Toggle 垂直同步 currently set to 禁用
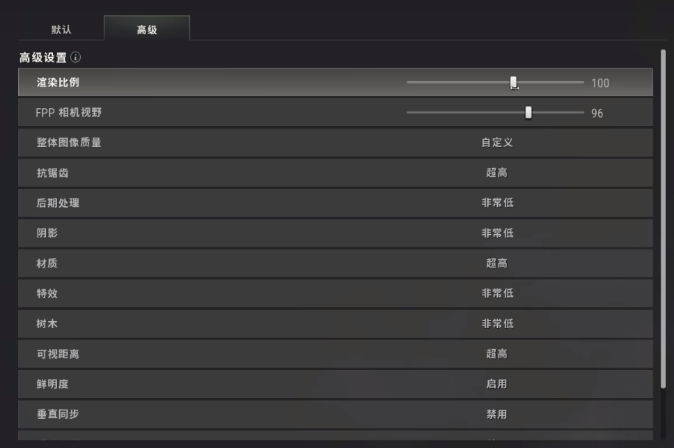The width and height of the screenshot is (674, 448). (496, 415)
